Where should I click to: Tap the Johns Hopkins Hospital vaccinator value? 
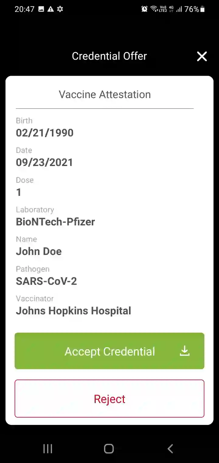pos(73,311)
